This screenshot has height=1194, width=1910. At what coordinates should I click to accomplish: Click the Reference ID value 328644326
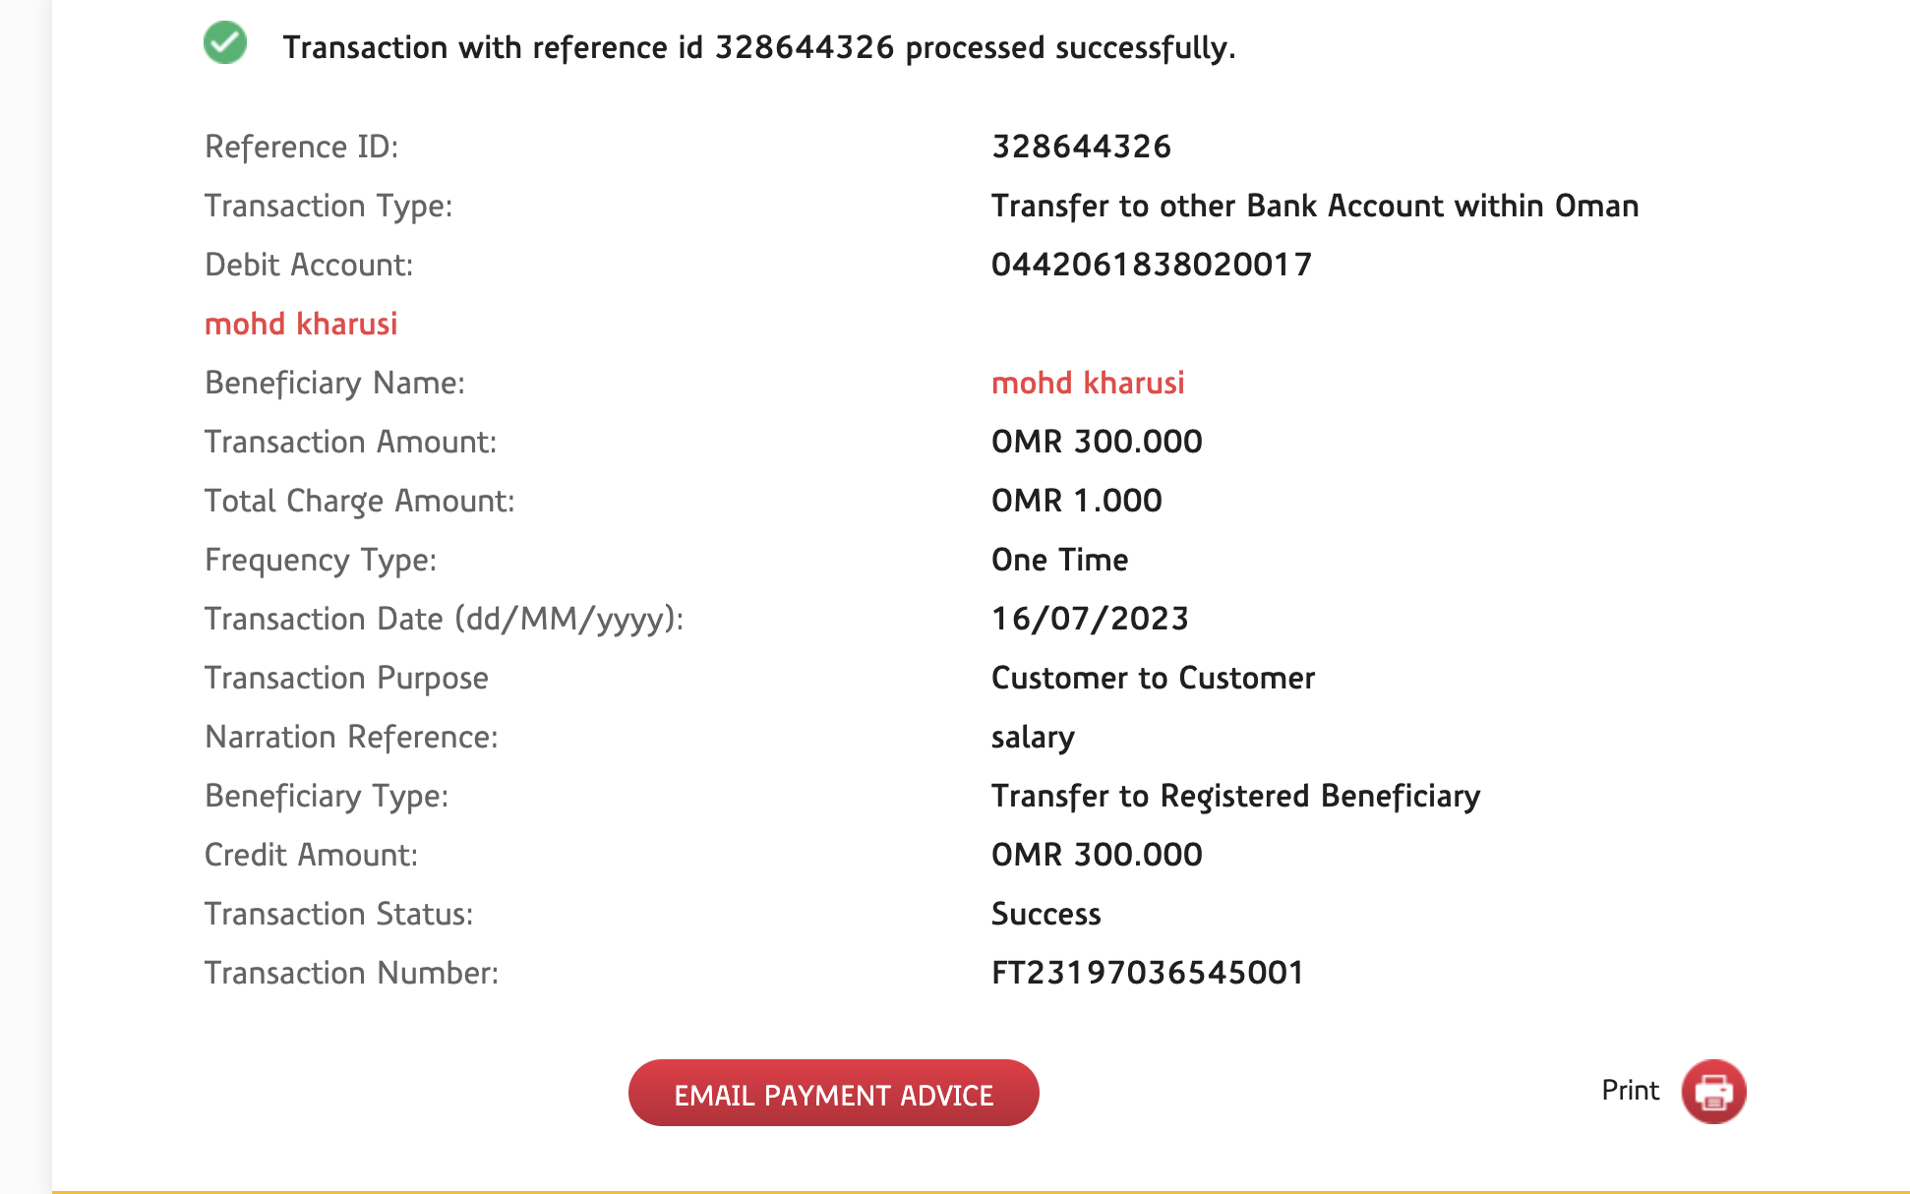[1081, 147]
